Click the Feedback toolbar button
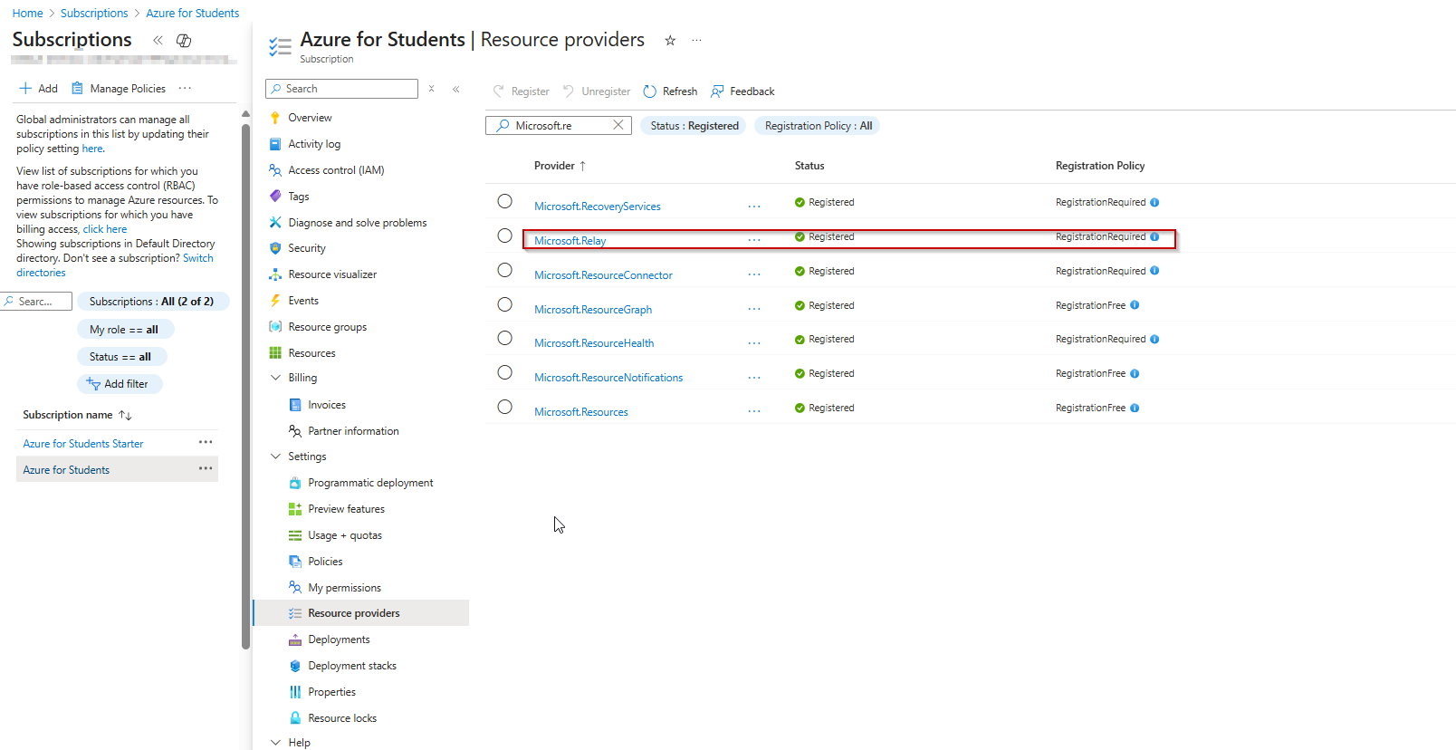The height and width of the screenshot is (750, 1456). coord(742,91)
